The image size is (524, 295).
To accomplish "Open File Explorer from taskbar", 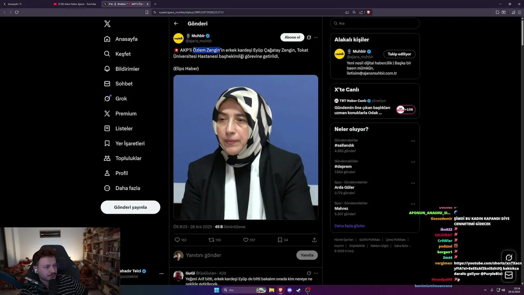I will coord(271,290).
